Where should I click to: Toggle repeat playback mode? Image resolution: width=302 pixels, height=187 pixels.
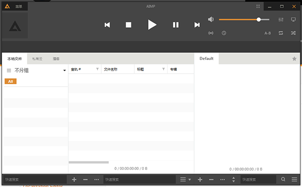pyautogui.click(x=281, y=33)
